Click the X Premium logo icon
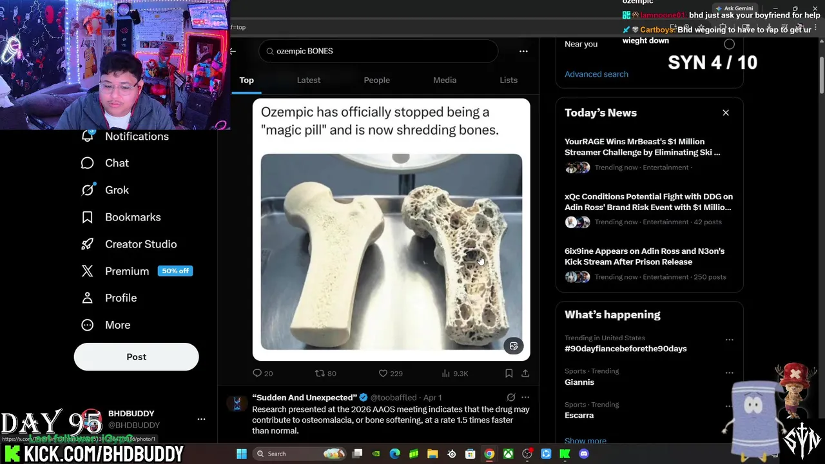Viewport: 825px width, 464px height. tap(88, 271)
